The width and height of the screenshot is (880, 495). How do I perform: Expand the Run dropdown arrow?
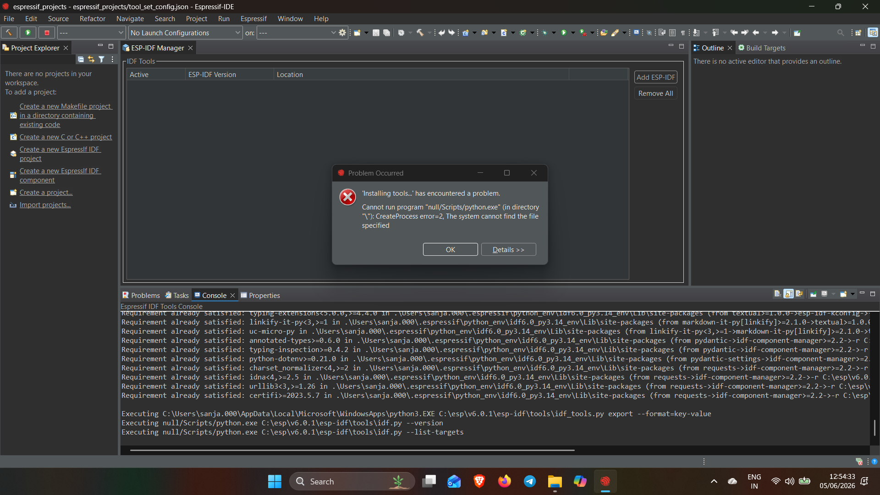pos(573,33)
